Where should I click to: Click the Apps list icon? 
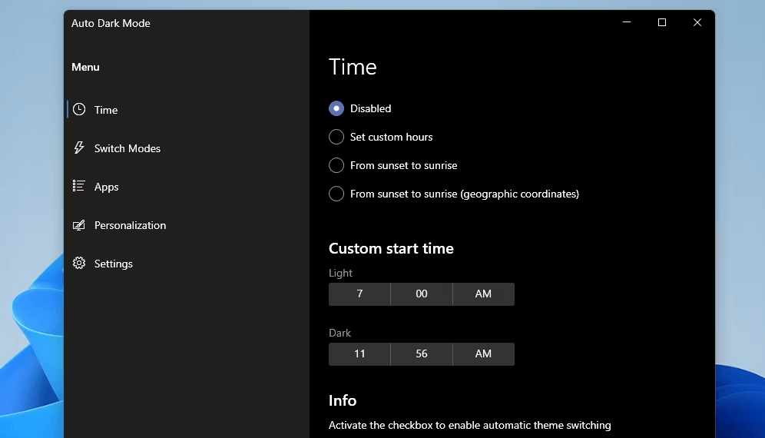79,186
